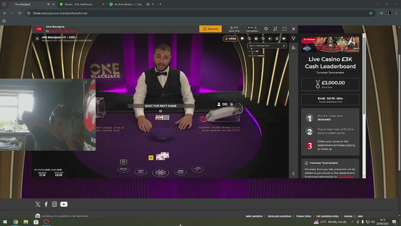Click the tournament promo banner thumbnail
This screenshot has height=226, width=401.
pyautogui.click(x=330, y=44)
